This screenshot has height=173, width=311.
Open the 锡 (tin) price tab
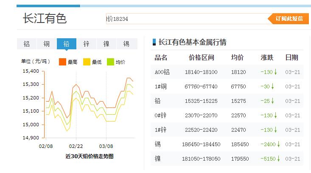pos(126,44)
